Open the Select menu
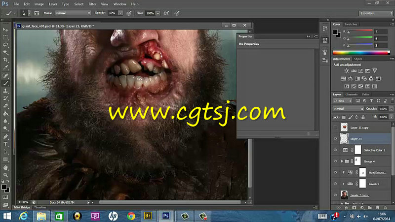This screenshot has height=222, width=395. point(79,4)
